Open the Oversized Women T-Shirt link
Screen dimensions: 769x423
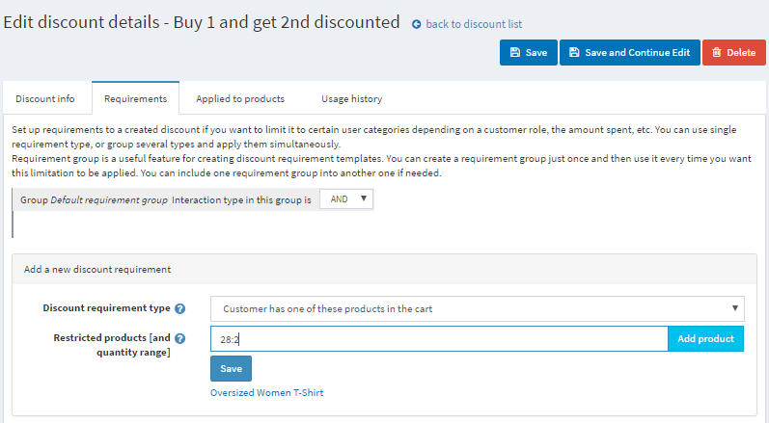267,392
